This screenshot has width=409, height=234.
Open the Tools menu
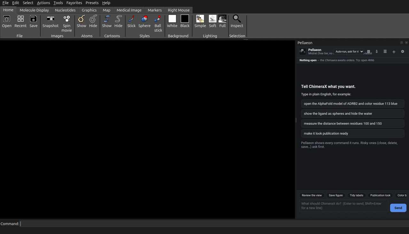pos(58,3)
